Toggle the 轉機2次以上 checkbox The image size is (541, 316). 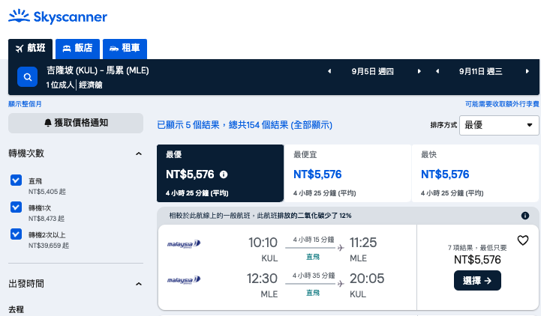coord(16,234)
